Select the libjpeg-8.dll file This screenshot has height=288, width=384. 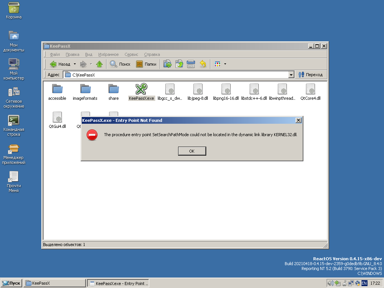(198, 92)
